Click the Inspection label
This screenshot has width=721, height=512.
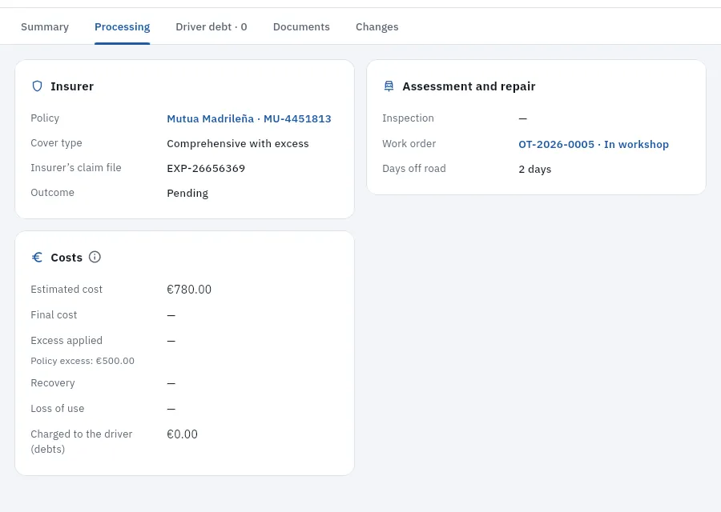(x=408, y=118)
